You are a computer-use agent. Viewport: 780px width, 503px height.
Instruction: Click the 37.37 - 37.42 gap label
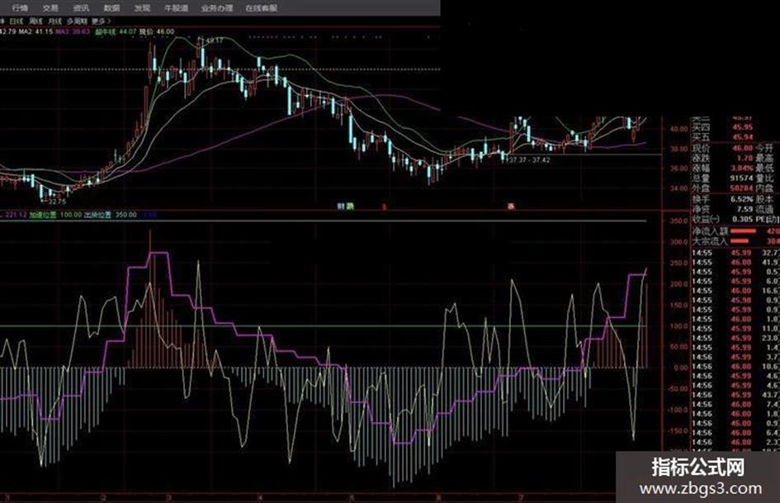(x=527, y=160)
